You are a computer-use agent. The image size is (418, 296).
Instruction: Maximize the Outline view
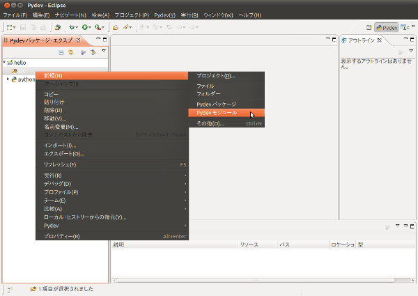(412, 39)
